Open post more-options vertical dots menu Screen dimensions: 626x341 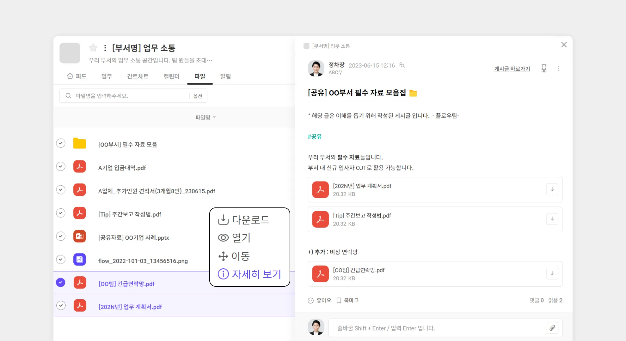559,69
